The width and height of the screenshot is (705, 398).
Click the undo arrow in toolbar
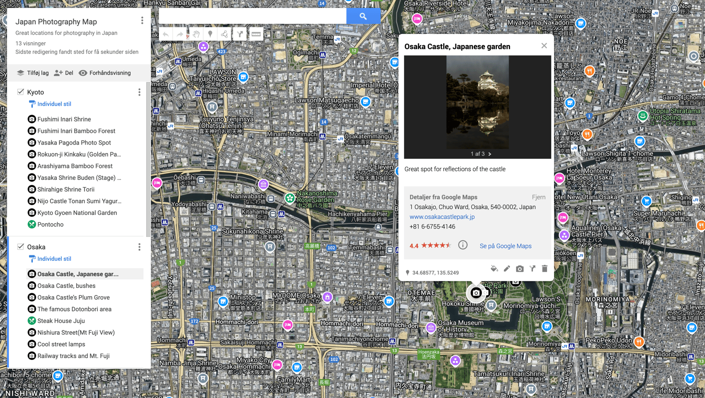pyautogui.click(x=165, y=34)
